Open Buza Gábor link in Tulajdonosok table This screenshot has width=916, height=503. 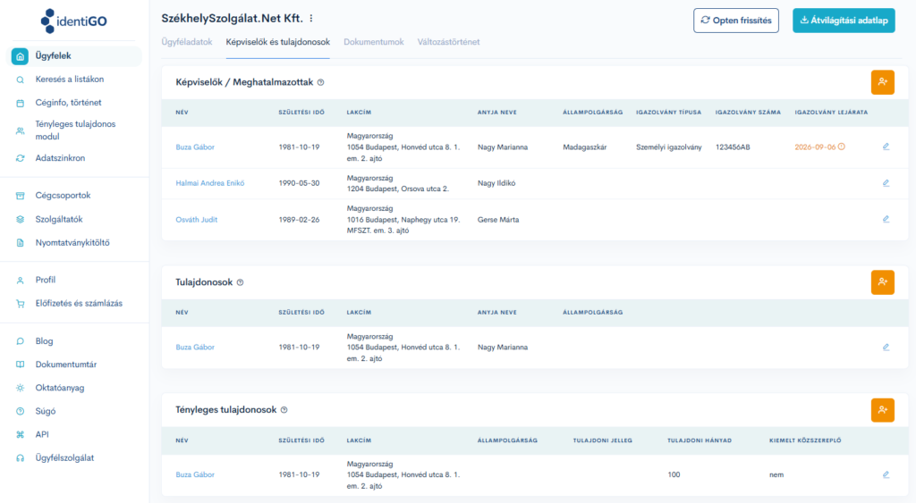(195, 348)
